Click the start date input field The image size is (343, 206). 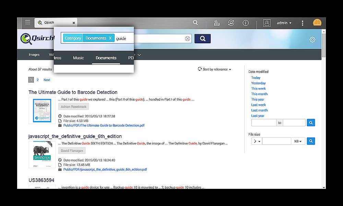(x=264, y=123)
